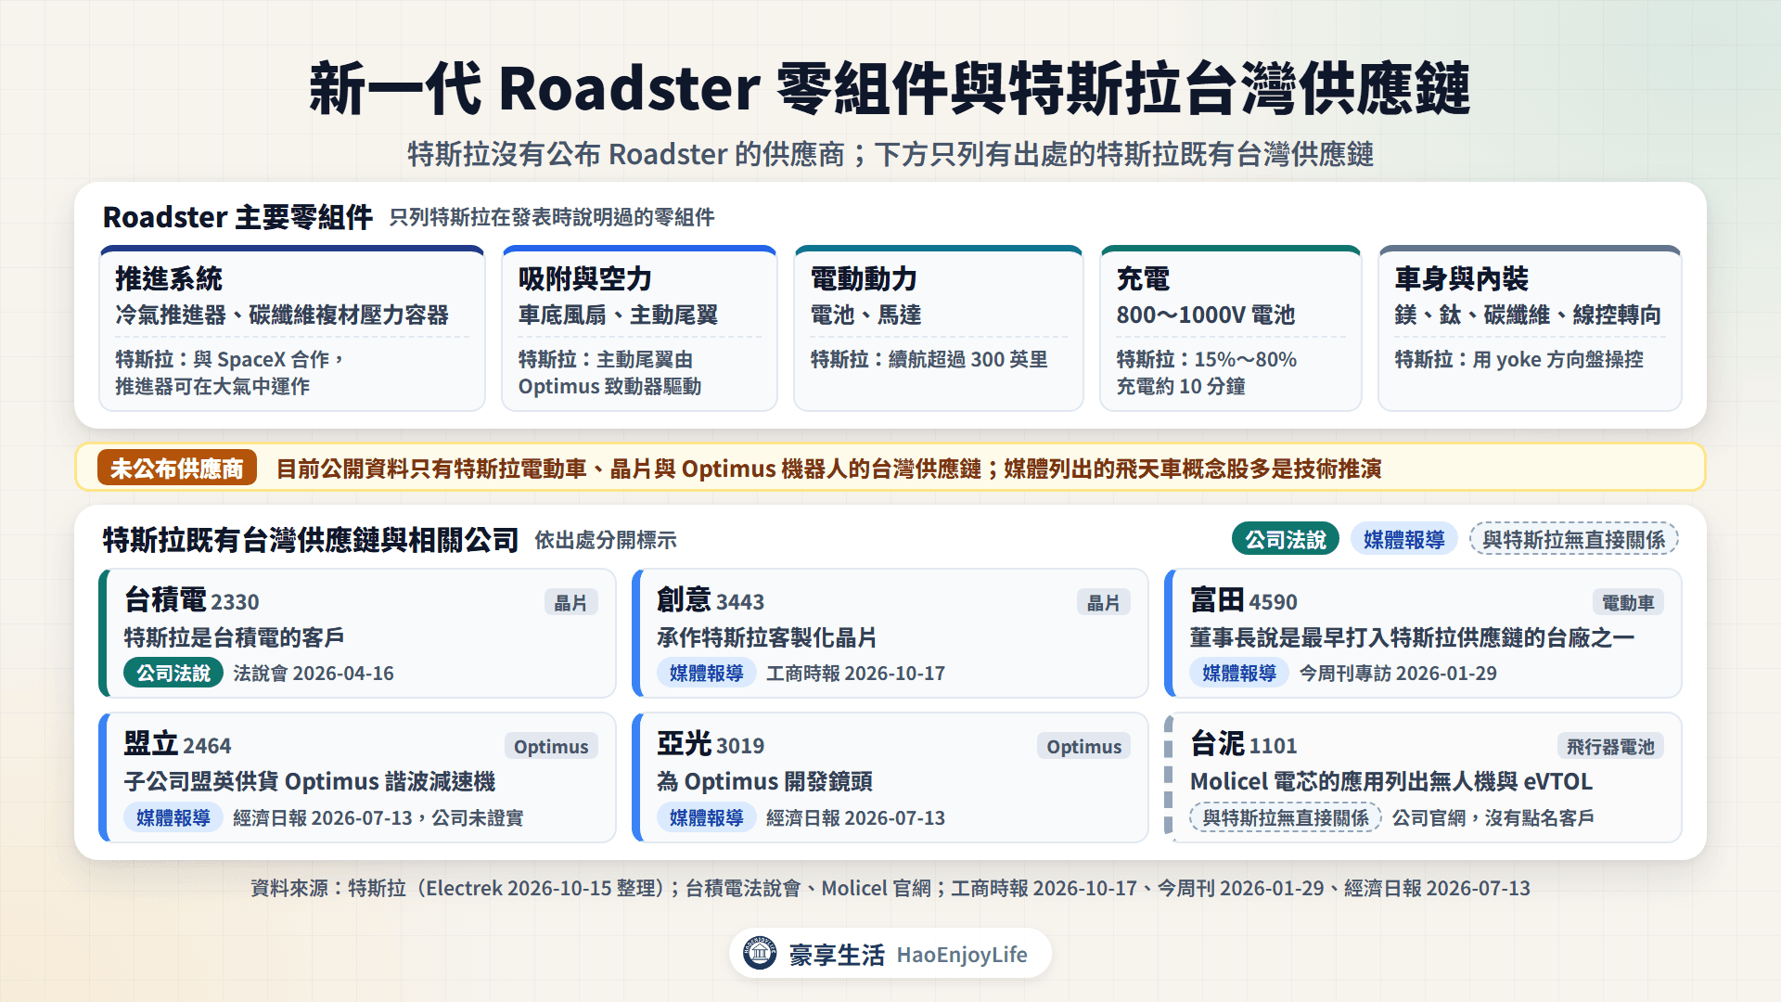Click the text 車底風扇、主動尾翼
The image size is (1781, 1002).
[618, 315]
